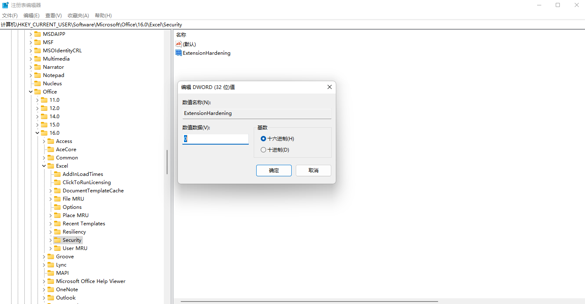Select the MSOIdentityCRL tree item
The width and height of the screenshot is (585, 304).
(62, 50)
